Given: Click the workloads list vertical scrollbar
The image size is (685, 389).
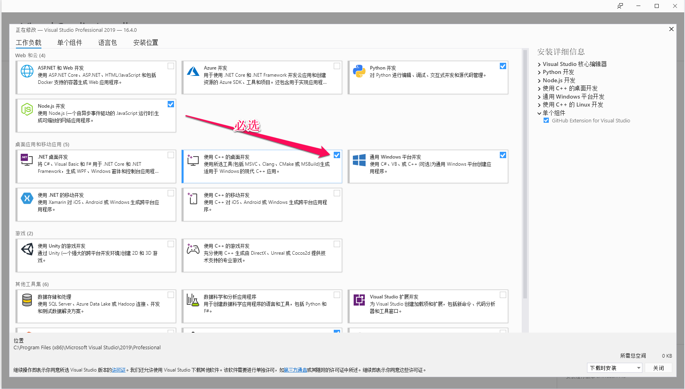Looking at the screenshot, I should click(x=525, y=174).
